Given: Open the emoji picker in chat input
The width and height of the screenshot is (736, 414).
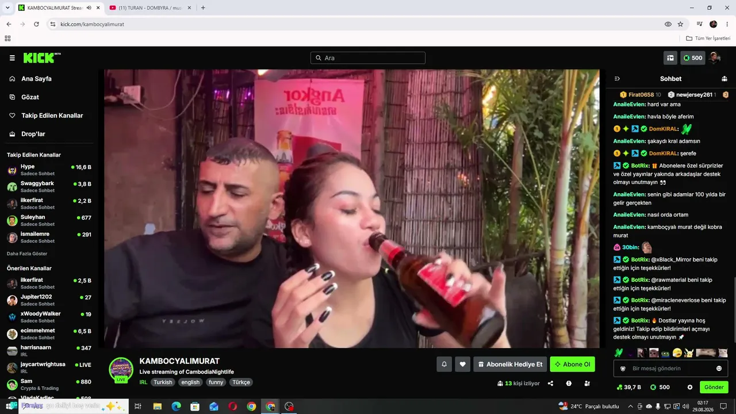Looking at the screenshot, I should coord(719,369).
